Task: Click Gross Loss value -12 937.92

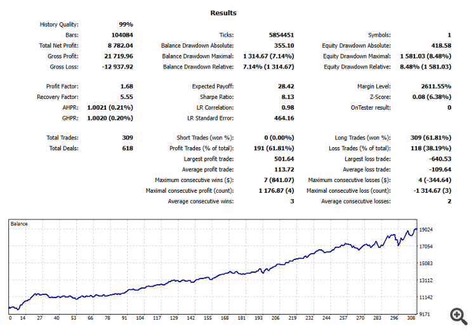Action: [117, 67]
